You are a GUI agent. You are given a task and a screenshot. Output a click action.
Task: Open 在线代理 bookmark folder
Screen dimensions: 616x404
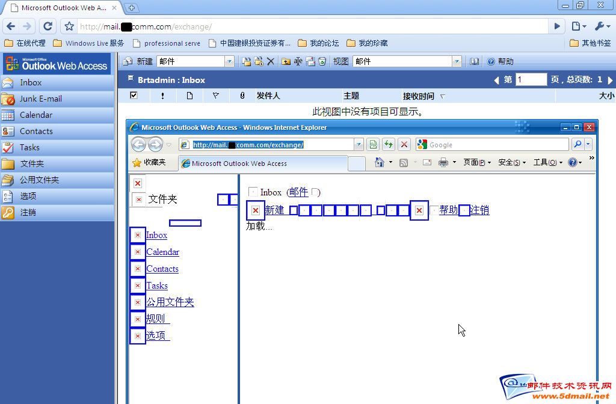(x=25, y=43)
